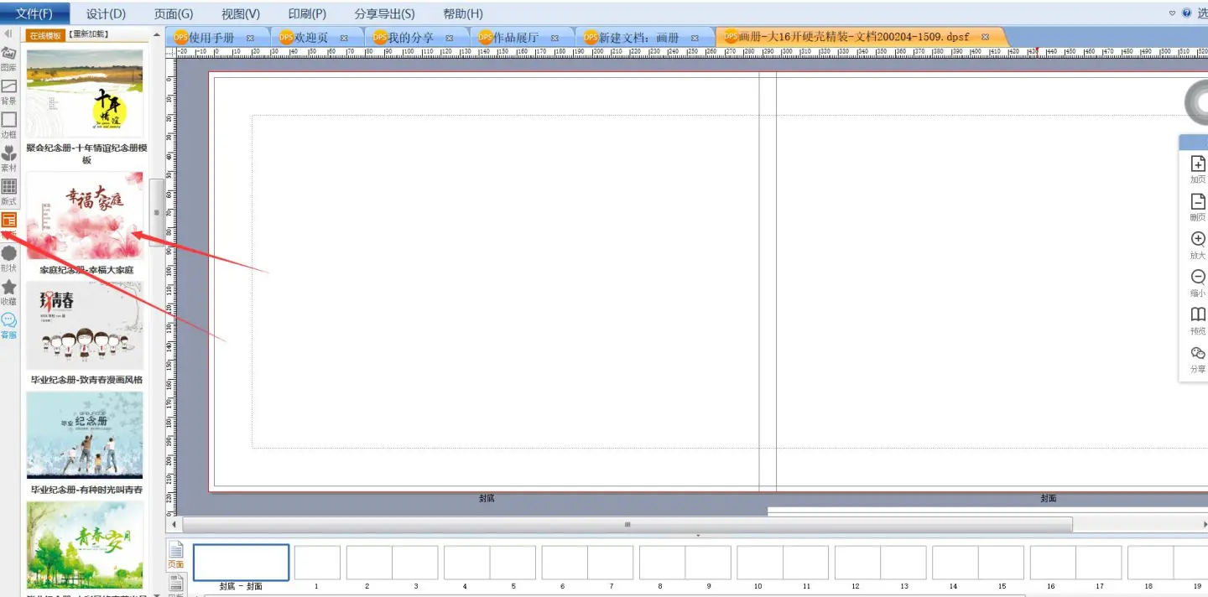Open the 背景 (background) sidebar panel
The width and height of the screenshot is (1208, 597).
(x=8, y=91)
